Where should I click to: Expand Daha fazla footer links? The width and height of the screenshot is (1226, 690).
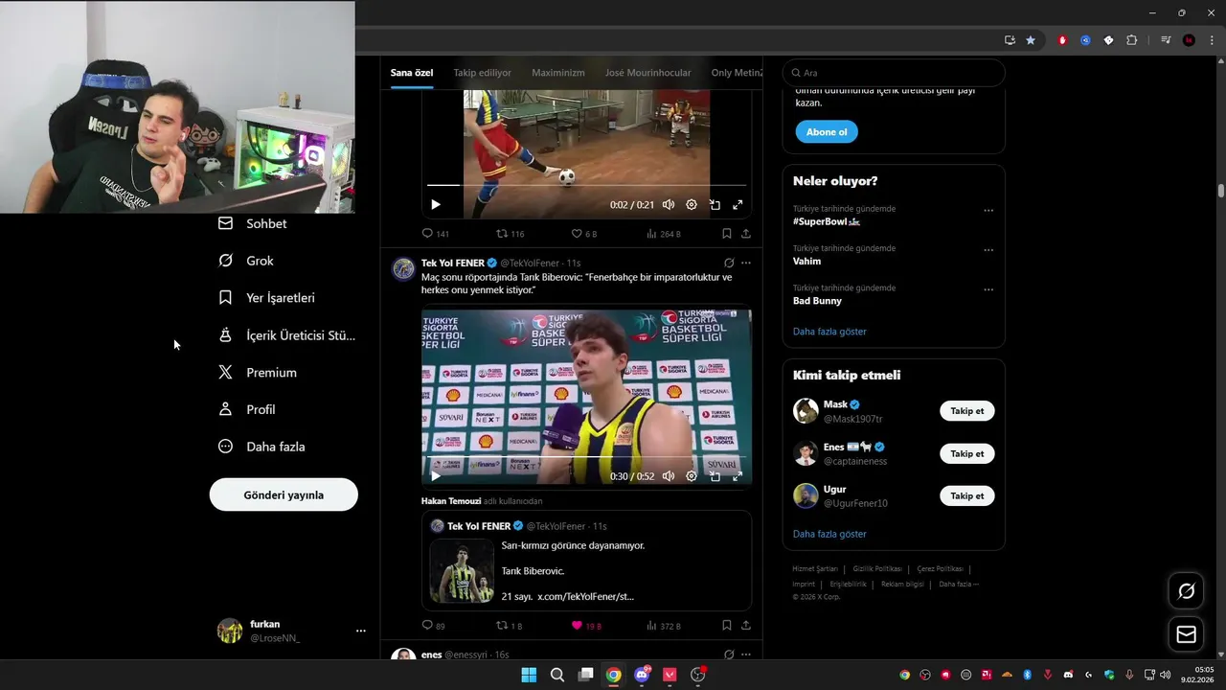(x=958, y=585)
